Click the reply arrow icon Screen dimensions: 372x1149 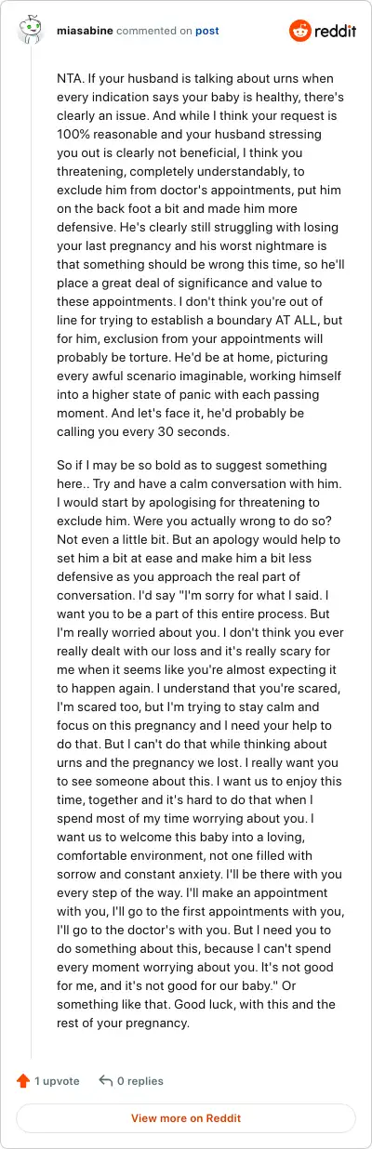tap(106, 1081)
